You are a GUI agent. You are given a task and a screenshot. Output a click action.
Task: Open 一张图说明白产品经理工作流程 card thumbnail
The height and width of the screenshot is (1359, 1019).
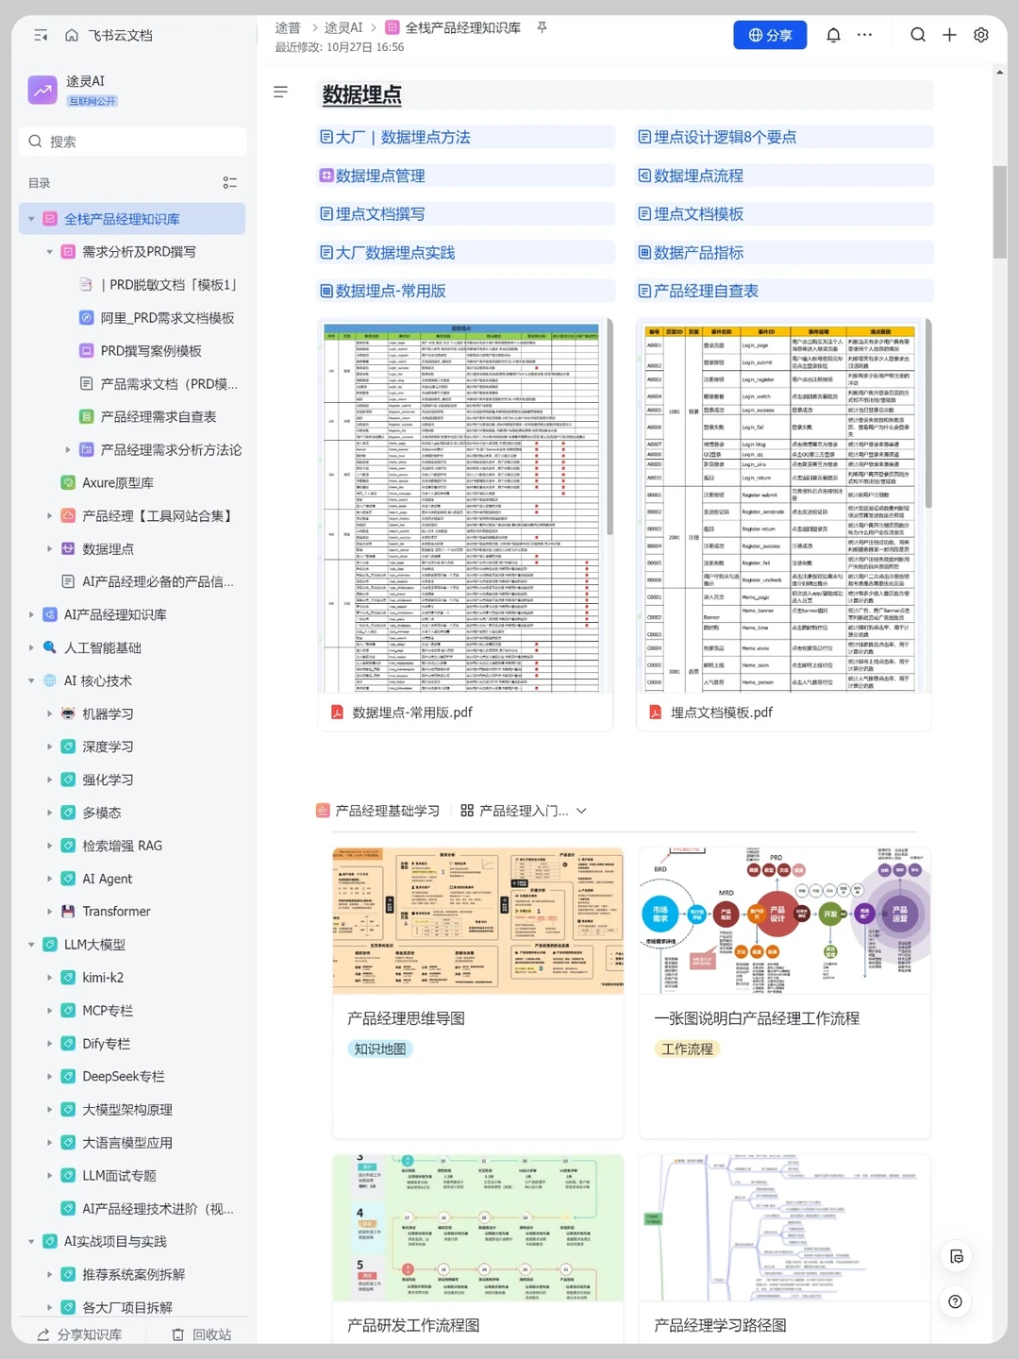tap(785, 920)
